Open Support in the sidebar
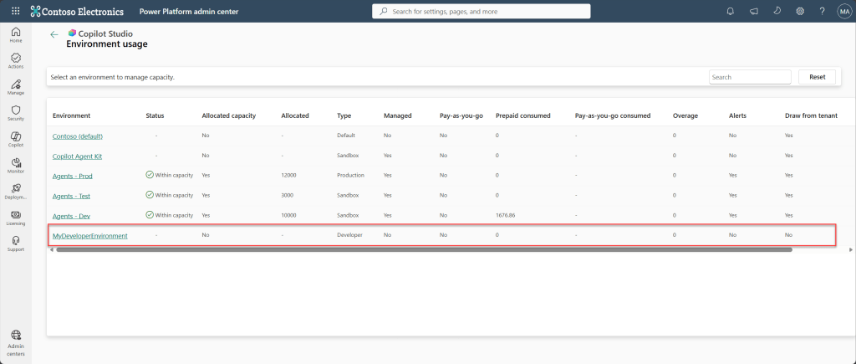 point(16,244)
